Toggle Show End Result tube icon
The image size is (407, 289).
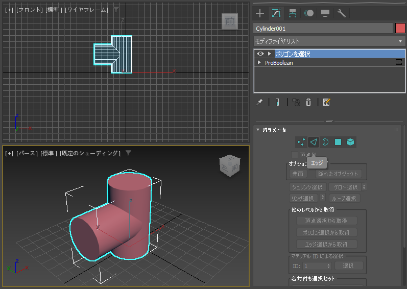tap(278, 102)
